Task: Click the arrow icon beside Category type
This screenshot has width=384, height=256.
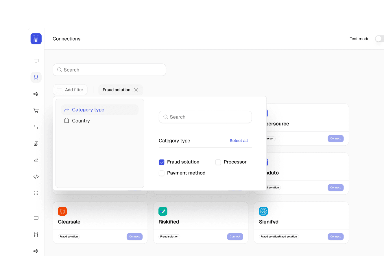Action: pyautogui.click(x=67, y=110)
